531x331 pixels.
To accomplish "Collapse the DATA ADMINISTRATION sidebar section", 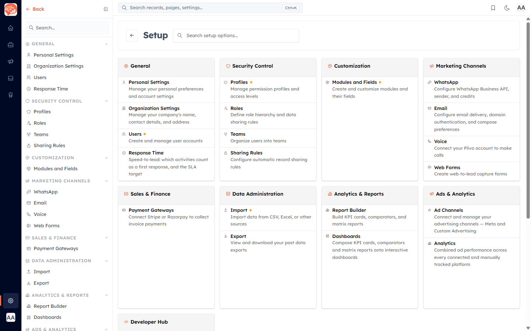I will [x=107, y=261].
